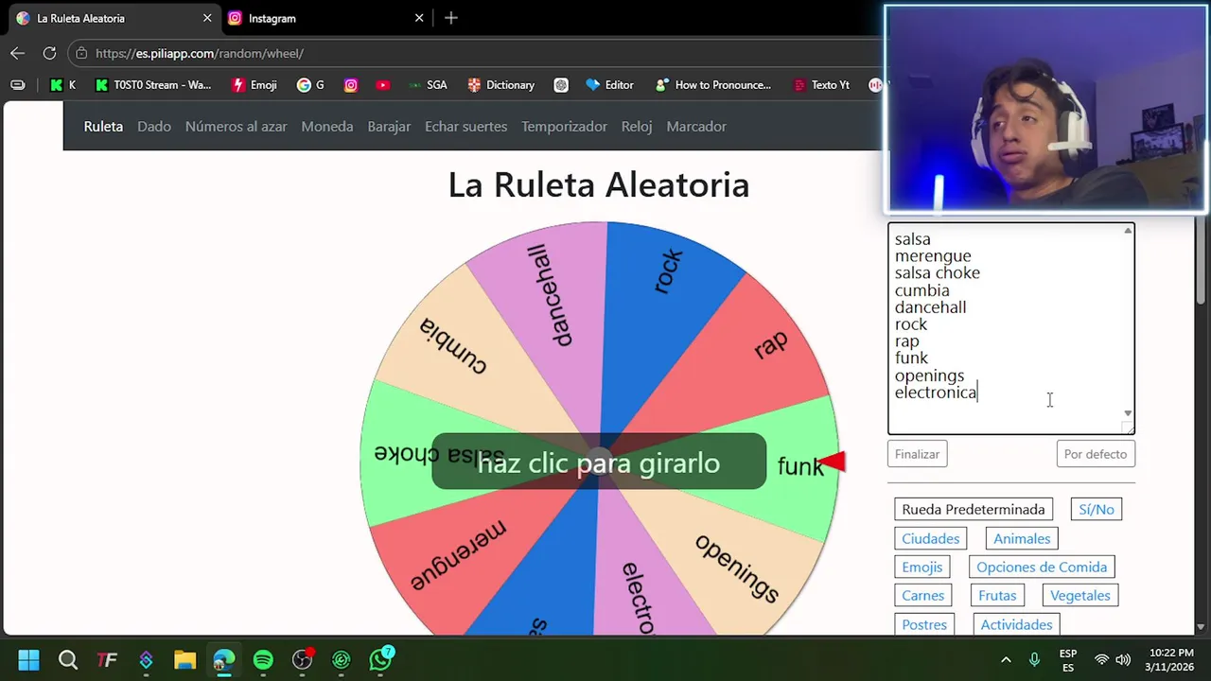Image resolution: width=1211 pixels, height=681 pixels.
Task: Choose the Vegetales wheel preset
Action: click(1080, 595)
